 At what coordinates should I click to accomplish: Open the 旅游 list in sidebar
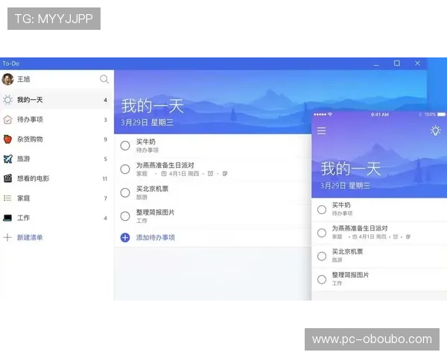[x=57, y=159]
